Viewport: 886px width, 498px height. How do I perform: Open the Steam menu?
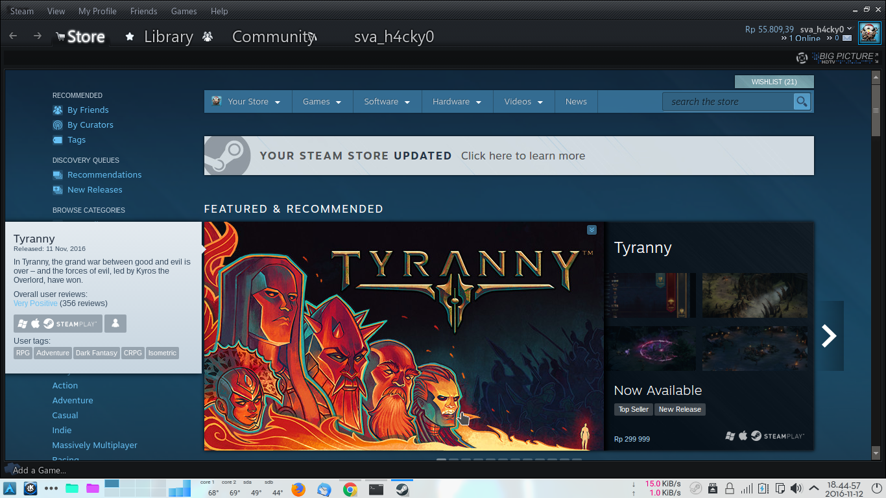pos(21,10)
